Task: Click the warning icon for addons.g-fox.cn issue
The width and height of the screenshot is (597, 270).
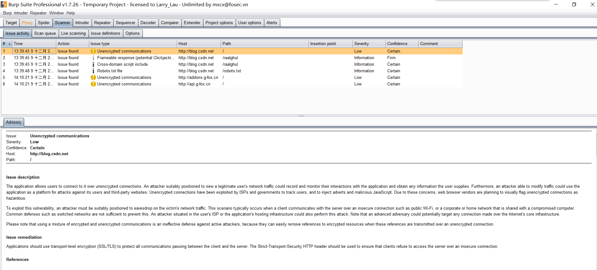Action: (93, 77)
